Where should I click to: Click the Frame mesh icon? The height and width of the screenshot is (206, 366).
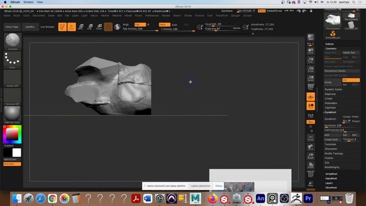[x=311, y=138]
